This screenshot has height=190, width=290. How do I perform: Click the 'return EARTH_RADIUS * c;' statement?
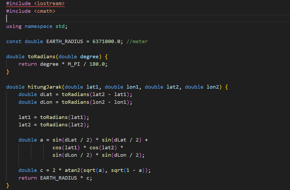point(55,178)
